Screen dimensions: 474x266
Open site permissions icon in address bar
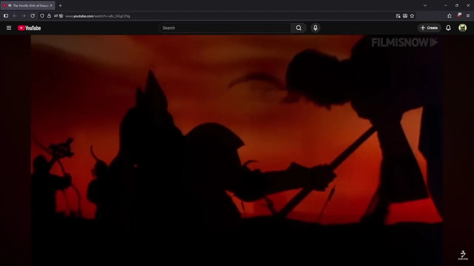56,16
